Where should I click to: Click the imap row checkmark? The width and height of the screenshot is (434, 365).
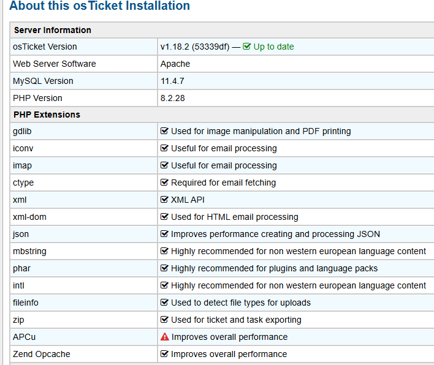pos(164,165)
